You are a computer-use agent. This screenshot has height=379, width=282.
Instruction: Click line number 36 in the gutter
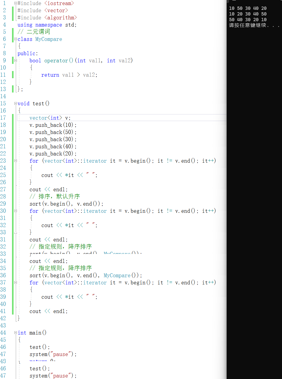pyautogui.click(x=3, y=275)
